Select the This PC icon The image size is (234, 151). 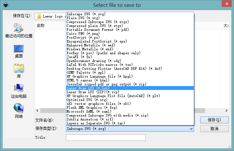tap(18, 88)
